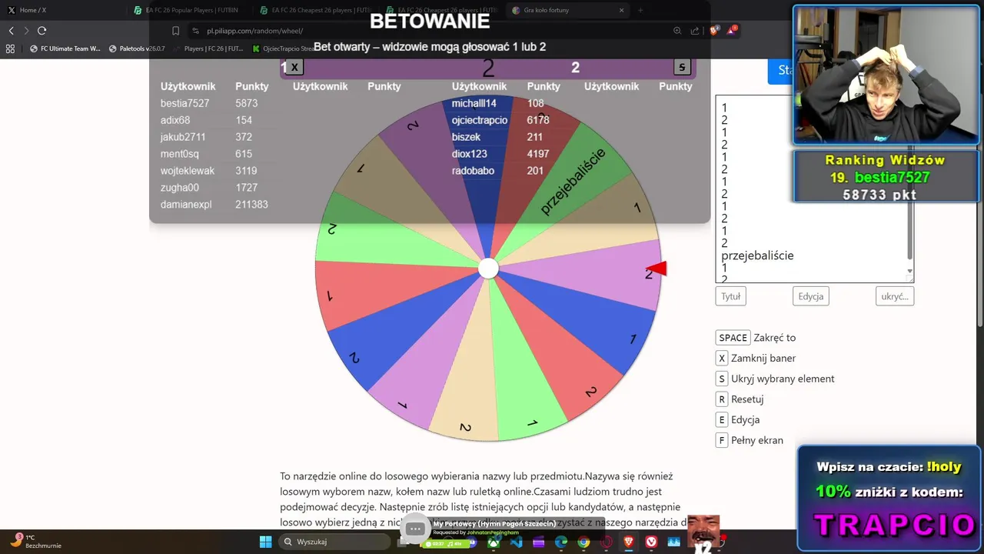Click the F key hint for Pełny ekran

pyautogui.click(x=722, y=440)
